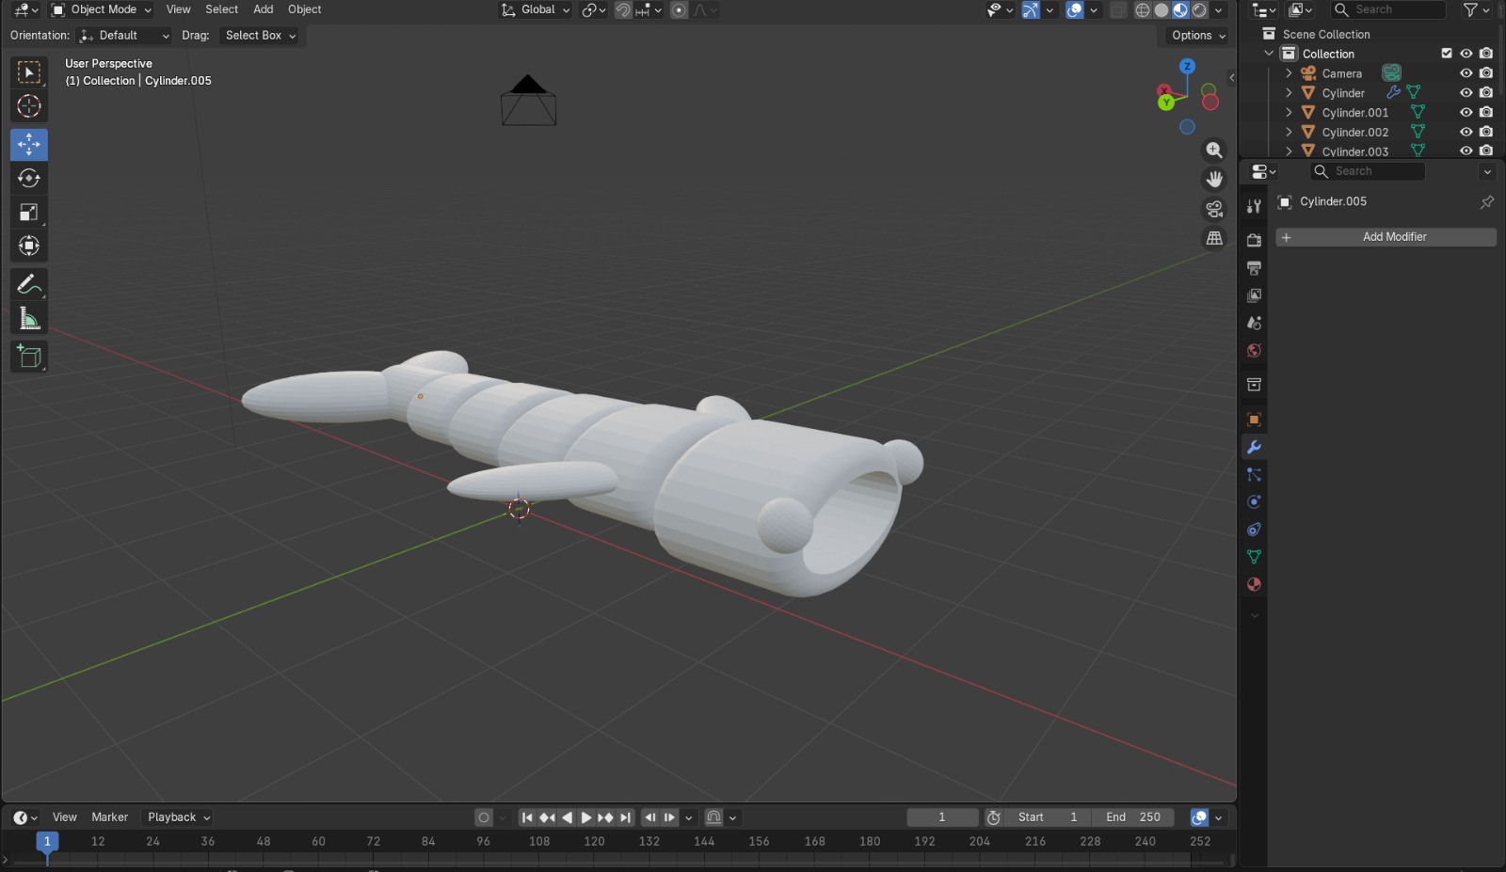The width and height of the screenshot is (1506, 872).
Task: Open the Physics properties tab
Action: [x=1254, y=502]
